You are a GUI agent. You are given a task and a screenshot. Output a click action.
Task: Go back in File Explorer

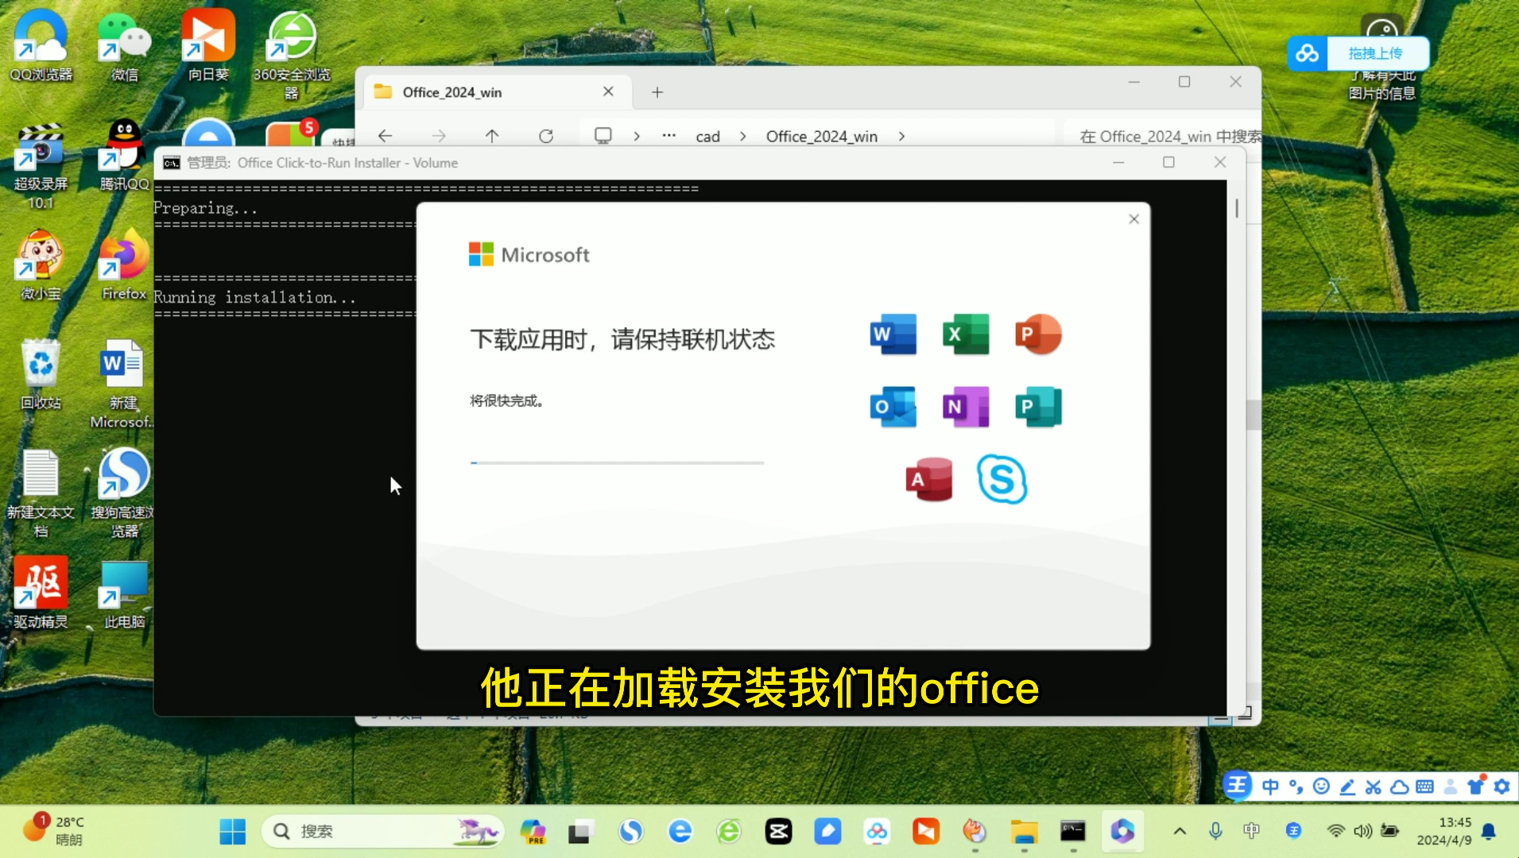click(x=386, y=136)
